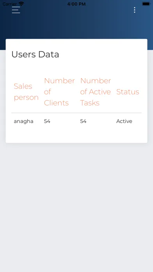Tap the Wi-Fi status icon
Viewport: 153px width, 272px height.
tap(21, 4)
